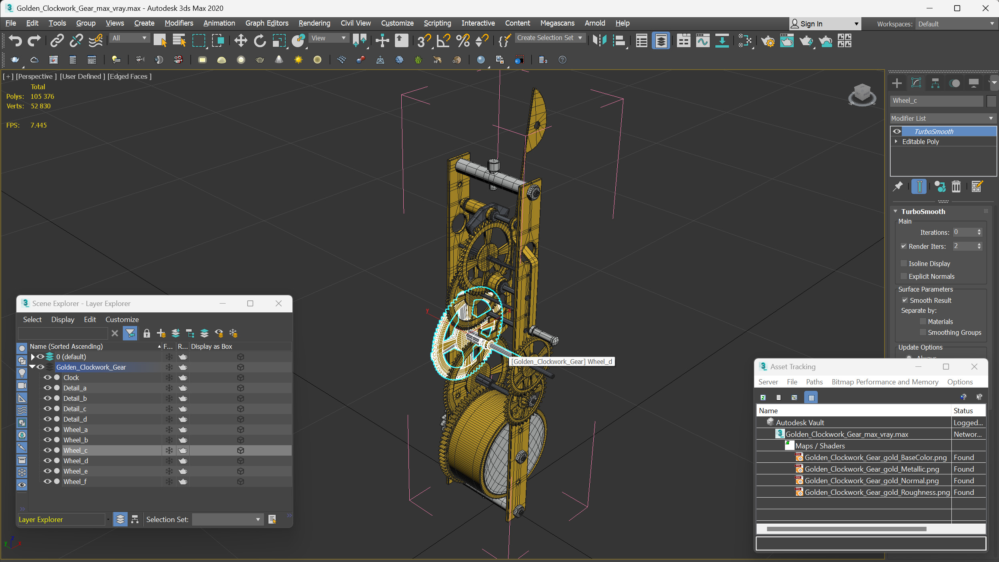Toggle the Angle Snap icon

coord(443,40)
